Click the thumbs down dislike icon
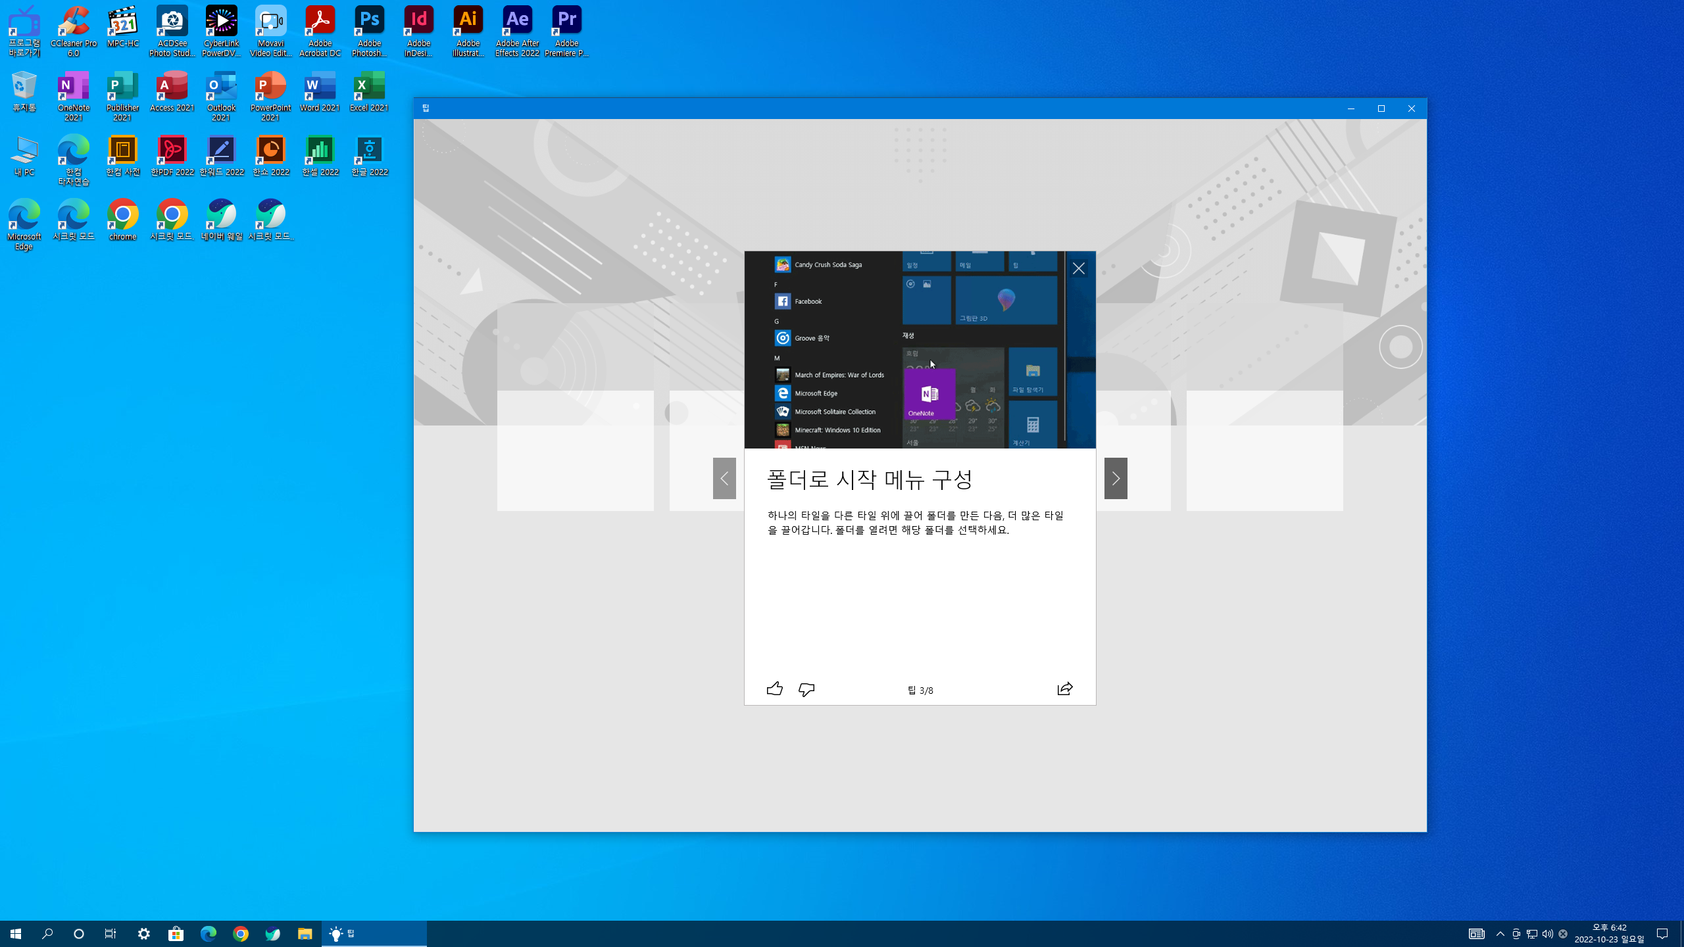 tap(806, 689)
